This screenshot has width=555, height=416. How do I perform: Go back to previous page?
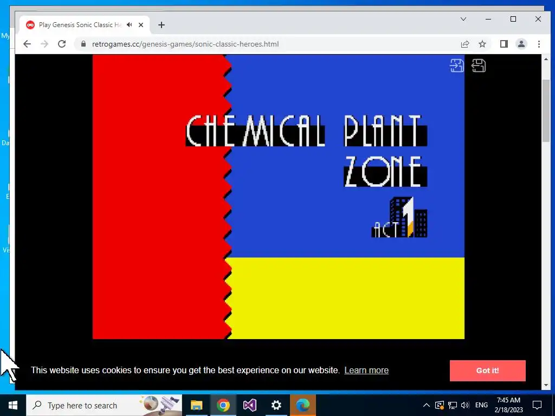(x=27, y=44)
